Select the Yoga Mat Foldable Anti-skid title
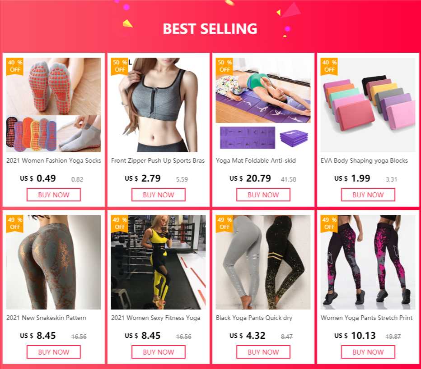The image size is (421, 369). click(x=256, y=161)
